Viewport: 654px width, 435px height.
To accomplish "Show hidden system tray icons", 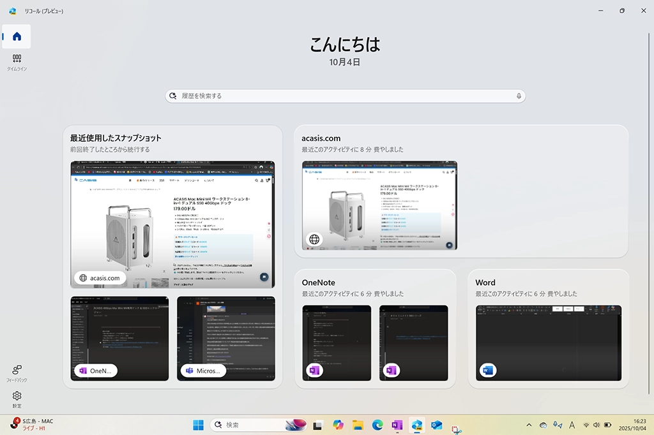I will click(529, 425).
